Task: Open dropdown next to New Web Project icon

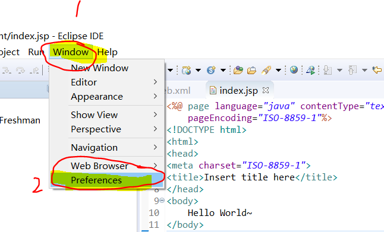Action: (x=198, y=71)
